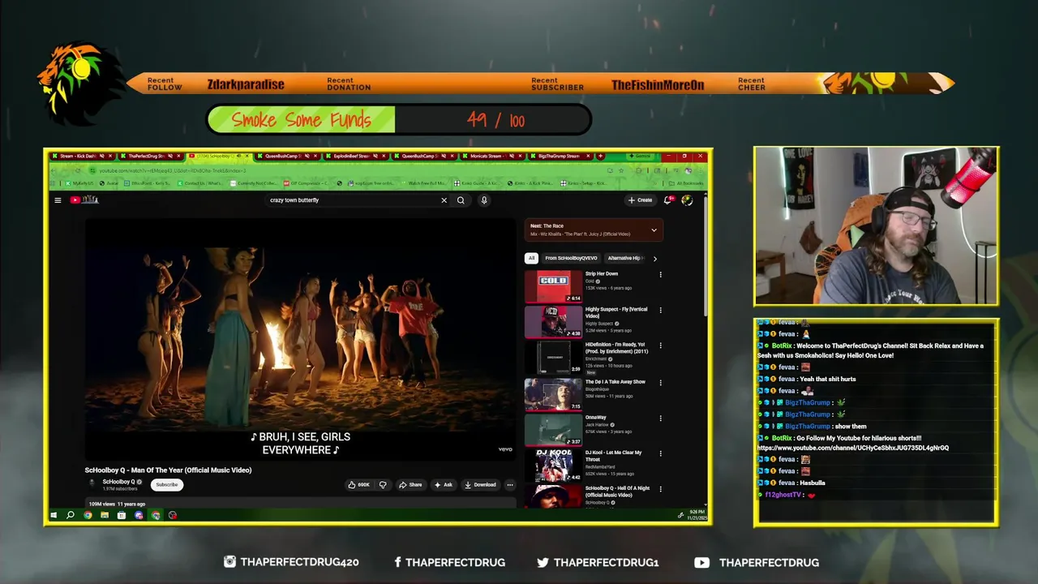The width and height of the screenshot is (1038, 584).
Task: Open The Do Take Away Show thumbnail
Action: (553, 394)
